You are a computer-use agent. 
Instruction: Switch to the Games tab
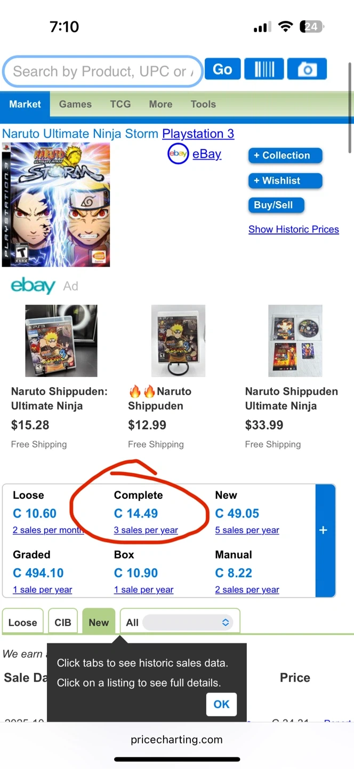(x=75, y=104)
